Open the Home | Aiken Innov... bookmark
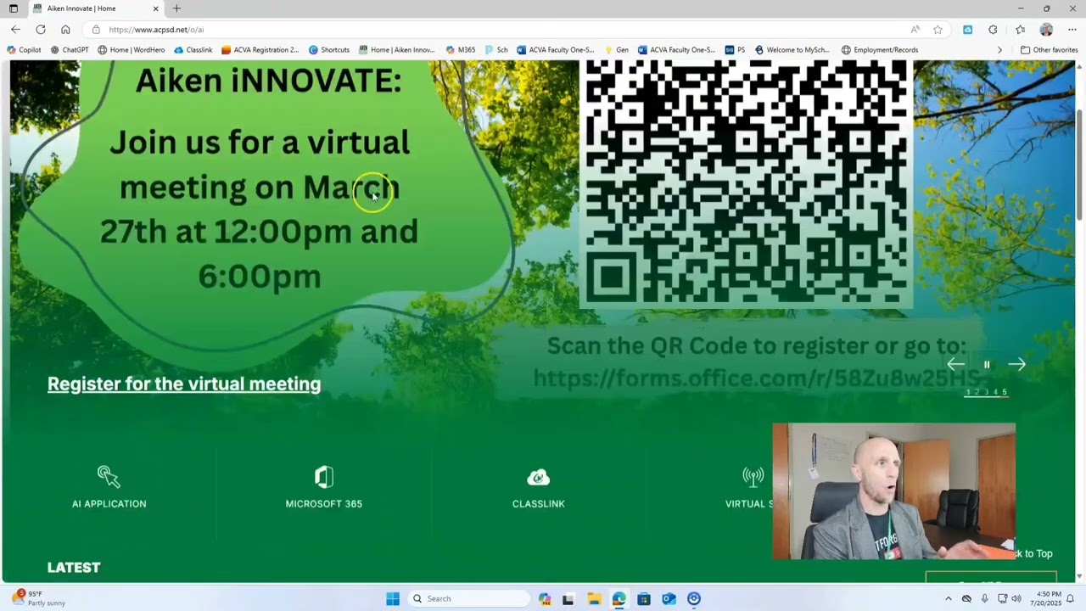The image size is (1086, 611). pyautogui.click(x=396, y=50)
